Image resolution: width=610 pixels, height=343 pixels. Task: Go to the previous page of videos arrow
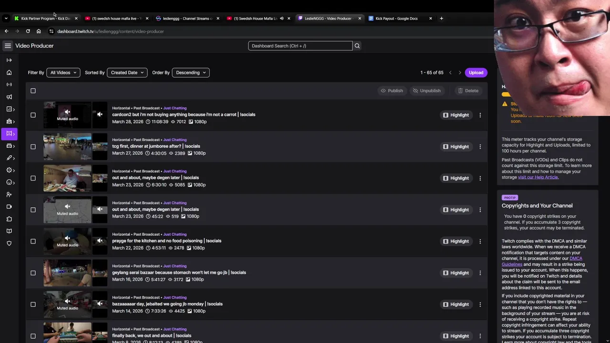pos(450,73)
